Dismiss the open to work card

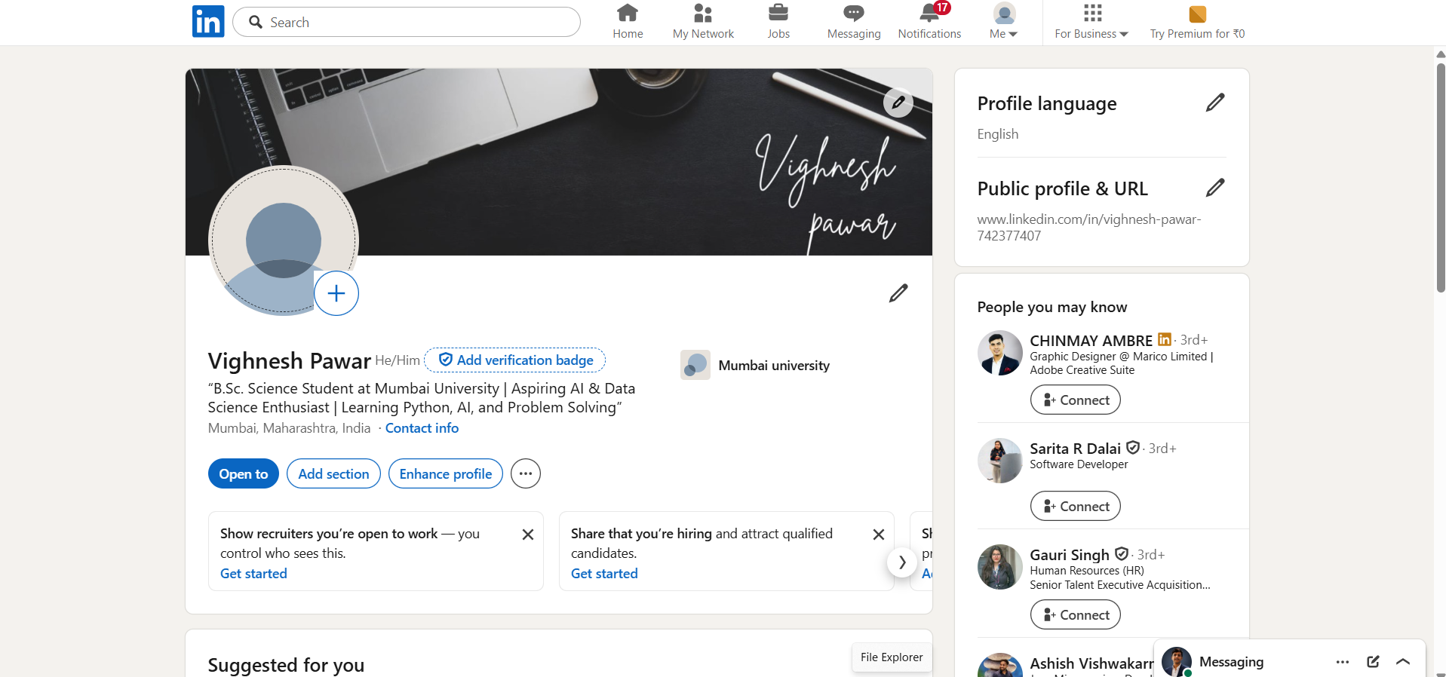click(x=528, y=535)
